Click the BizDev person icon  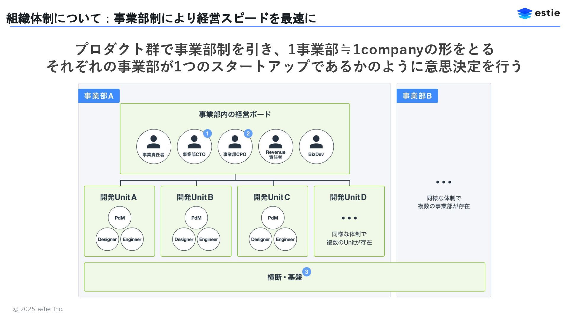[316, 142]
